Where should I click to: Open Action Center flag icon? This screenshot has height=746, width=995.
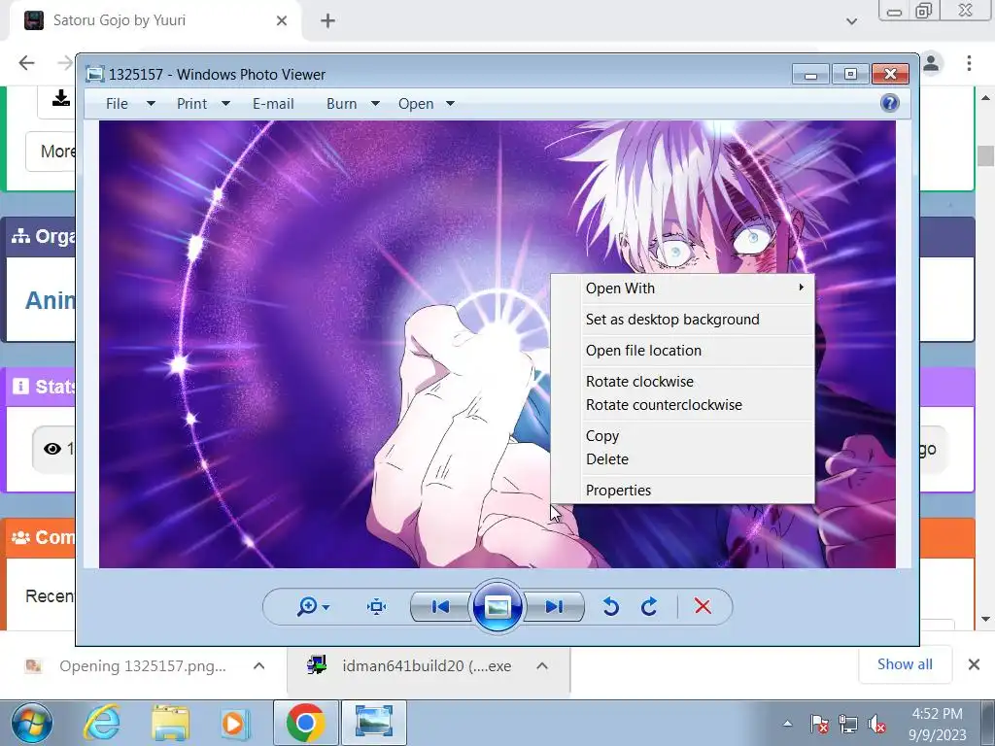tap(819, 724)
